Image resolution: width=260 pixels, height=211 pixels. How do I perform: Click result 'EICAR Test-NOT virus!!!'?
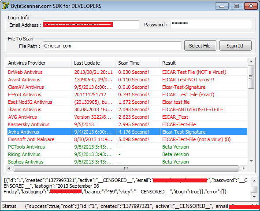188,80
